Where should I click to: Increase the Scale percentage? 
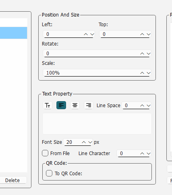(142, 73)
